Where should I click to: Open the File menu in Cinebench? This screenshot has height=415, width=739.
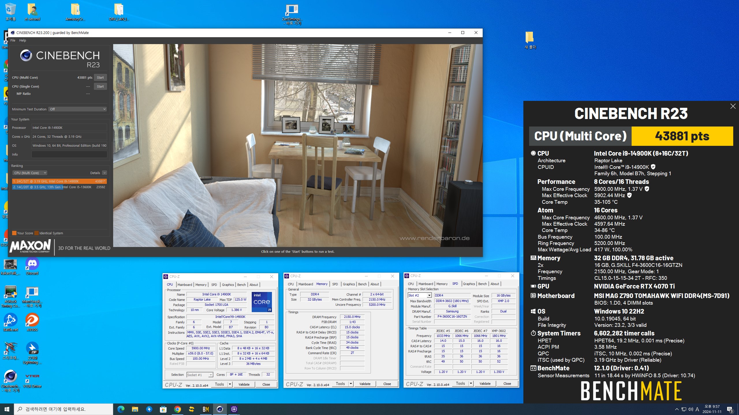coord(13,40)
